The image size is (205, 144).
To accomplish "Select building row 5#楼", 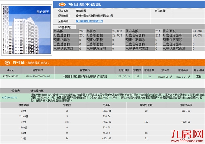I will [x=24, y=133].
